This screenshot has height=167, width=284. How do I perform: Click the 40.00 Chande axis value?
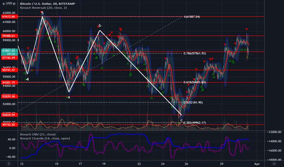[11, 139]
